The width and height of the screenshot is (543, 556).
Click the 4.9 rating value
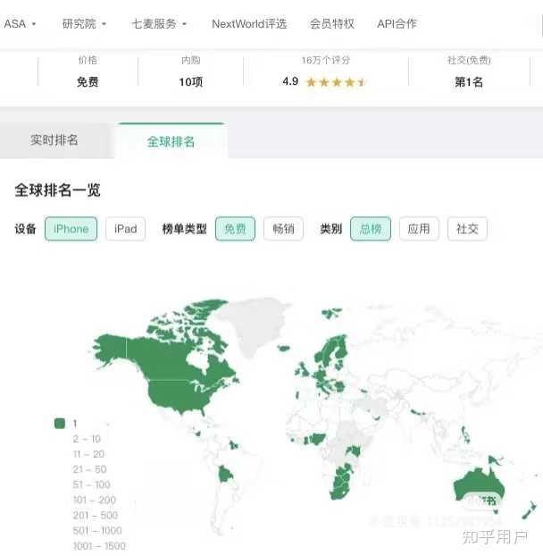coord(290,81)
